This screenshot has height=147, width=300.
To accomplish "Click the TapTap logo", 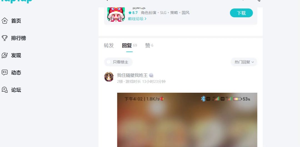I will (17, 1).
